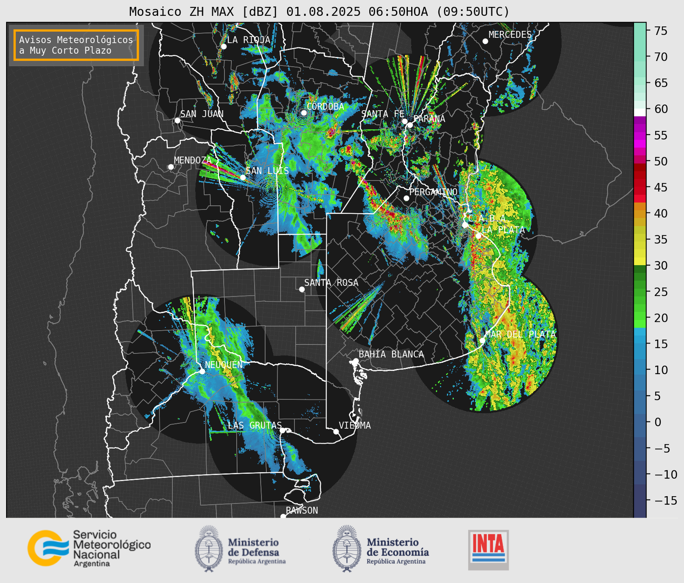Click the PERGAMINO label text

point(433,192)
